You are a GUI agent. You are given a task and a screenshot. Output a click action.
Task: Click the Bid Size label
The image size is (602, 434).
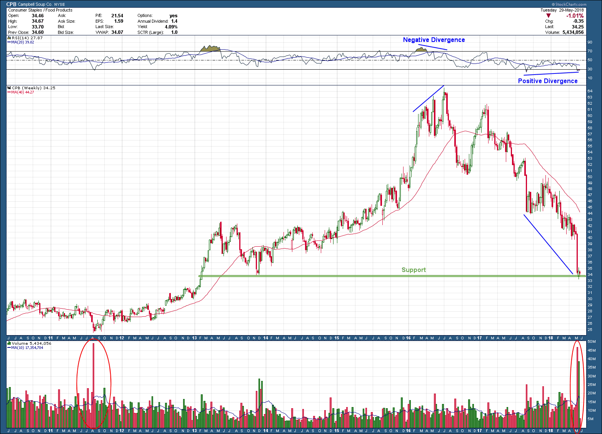pyautogui.click(x=66, y=32)
